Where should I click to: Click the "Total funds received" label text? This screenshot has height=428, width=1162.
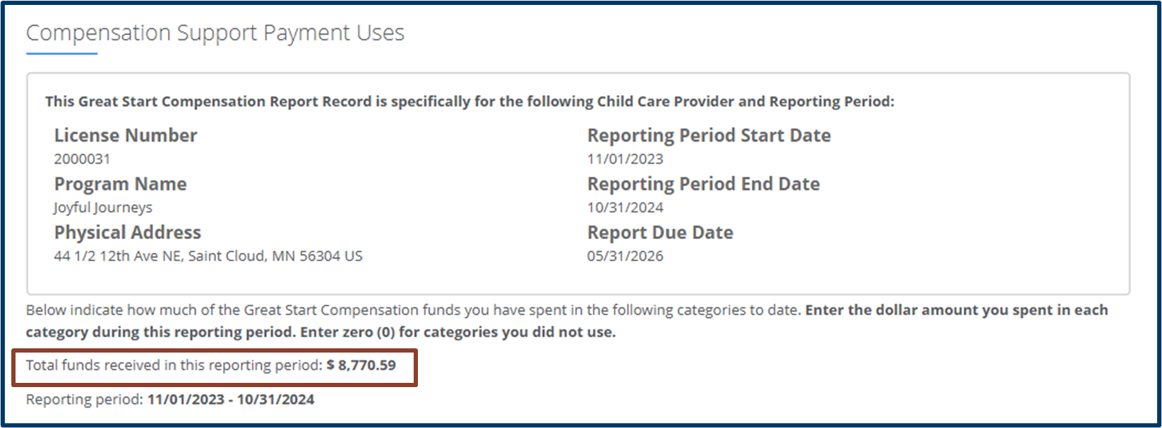click(x=174, y=365)
